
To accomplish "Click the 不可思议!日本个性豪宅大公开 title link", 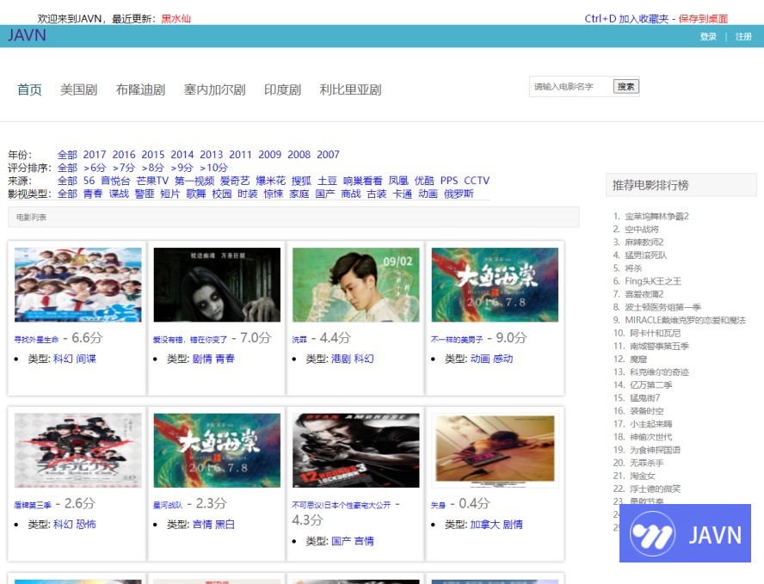I will pyautogui.click(x=341, y=505).
